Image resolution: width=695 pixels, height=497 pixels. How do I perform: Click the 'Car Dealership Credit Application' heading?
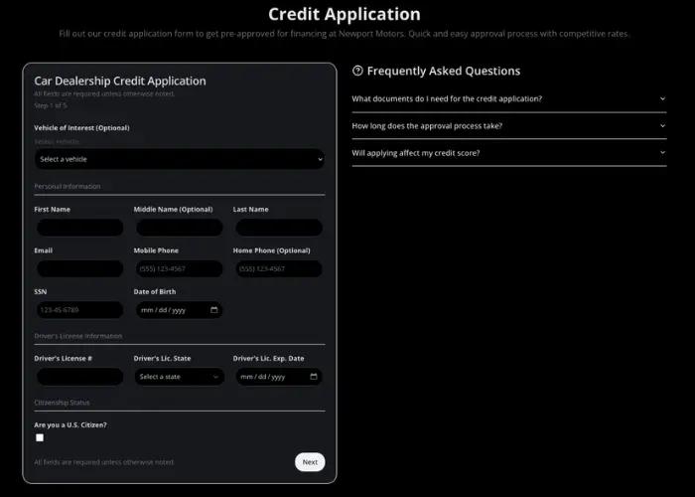tap(120, 82)
